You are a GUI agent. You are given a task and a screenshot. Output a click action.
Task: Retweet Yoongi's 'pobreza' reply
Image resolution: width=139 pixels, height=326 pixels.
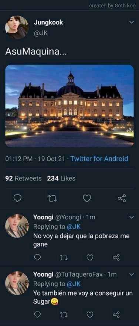[64, 258]
